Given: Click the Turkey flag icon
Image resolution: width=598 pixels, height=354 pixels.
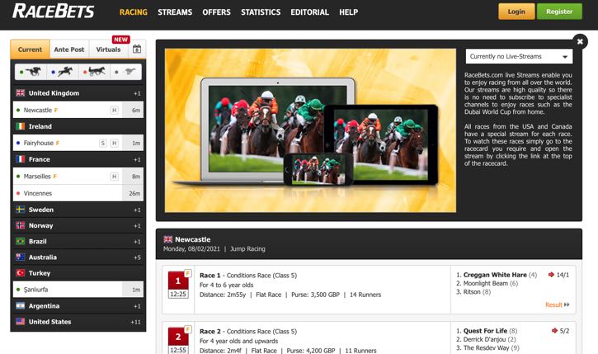Looking at the screenshot, I should tap(21, 273).
